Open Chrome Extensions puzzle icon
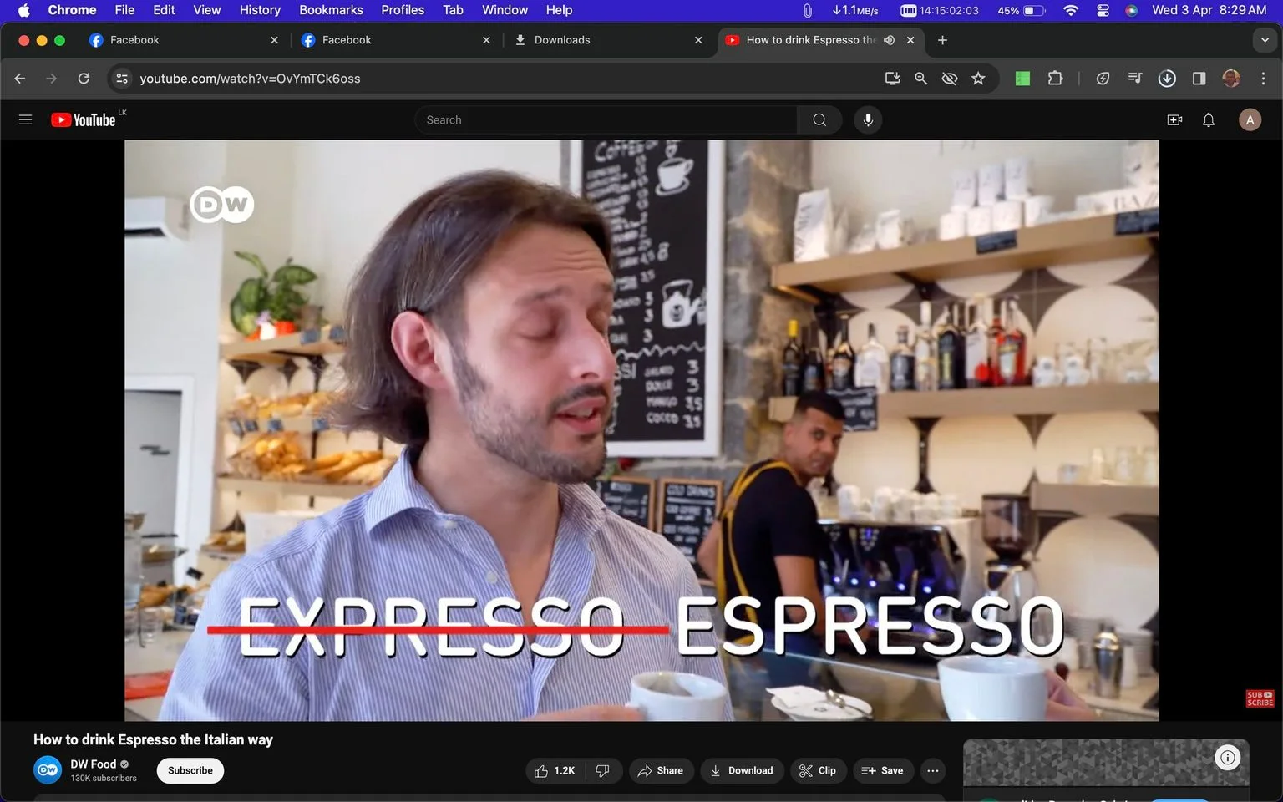This screenshot has height=802, width=1283. [x=1055, y=79]
